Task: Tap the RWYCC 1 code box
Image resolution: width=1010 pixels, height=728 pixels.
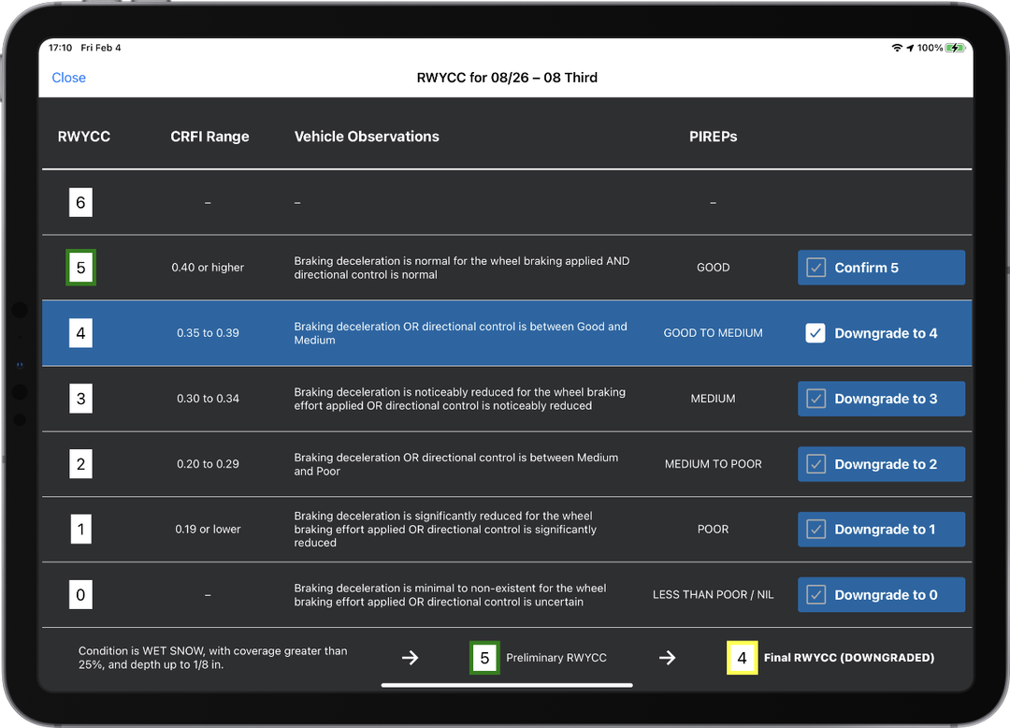Action: click(80, 530)
